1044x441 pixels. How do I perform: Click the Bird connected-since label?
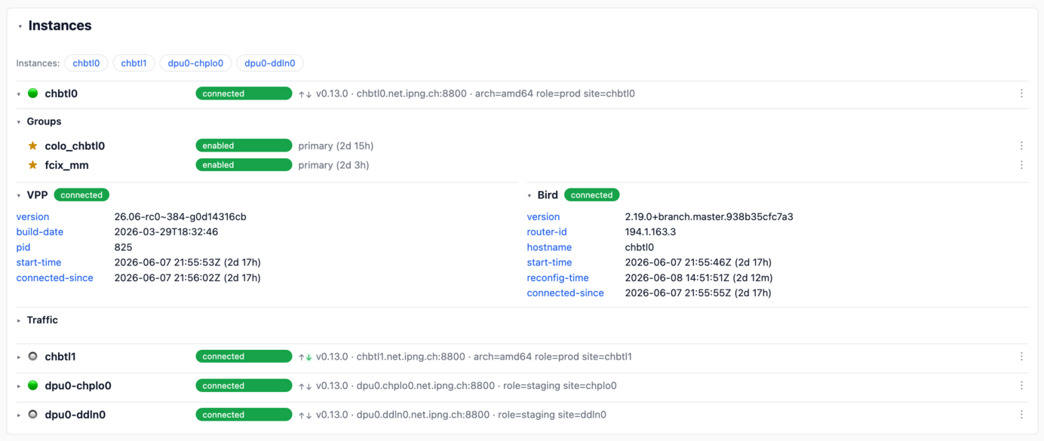[x=566, y=292]
